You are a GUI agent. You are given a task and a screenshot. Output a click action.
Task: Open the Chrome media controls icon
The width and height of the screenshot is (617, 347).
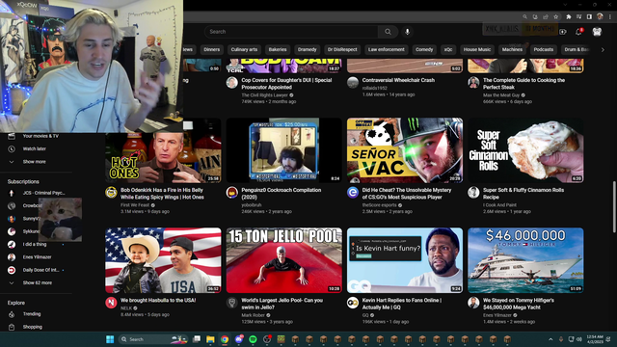click(x=578, y=17)
